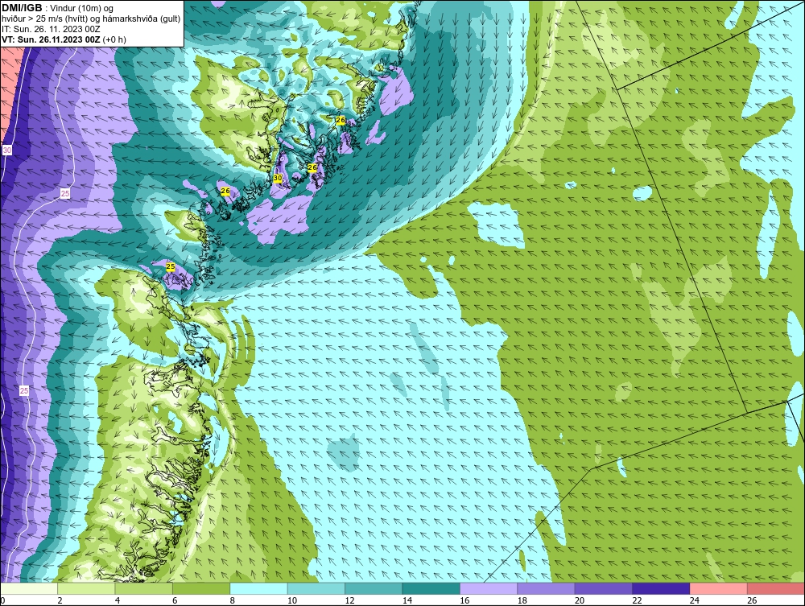Select the legend swatch for 18–20 m/s

click(547, 588)
